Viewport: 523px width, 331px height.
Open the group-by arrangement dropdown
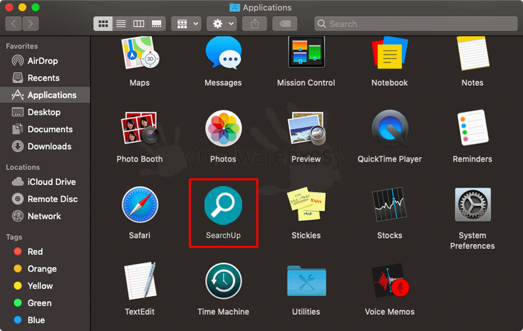(186, 24)
